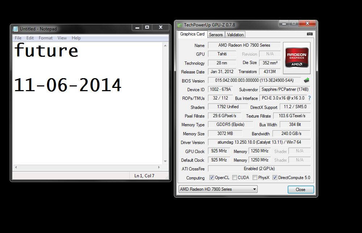Image resolution: width=362 pixels, height=233 pixels.
Task: Click the Bus Width field '384 Bit'
Action: 295,124
